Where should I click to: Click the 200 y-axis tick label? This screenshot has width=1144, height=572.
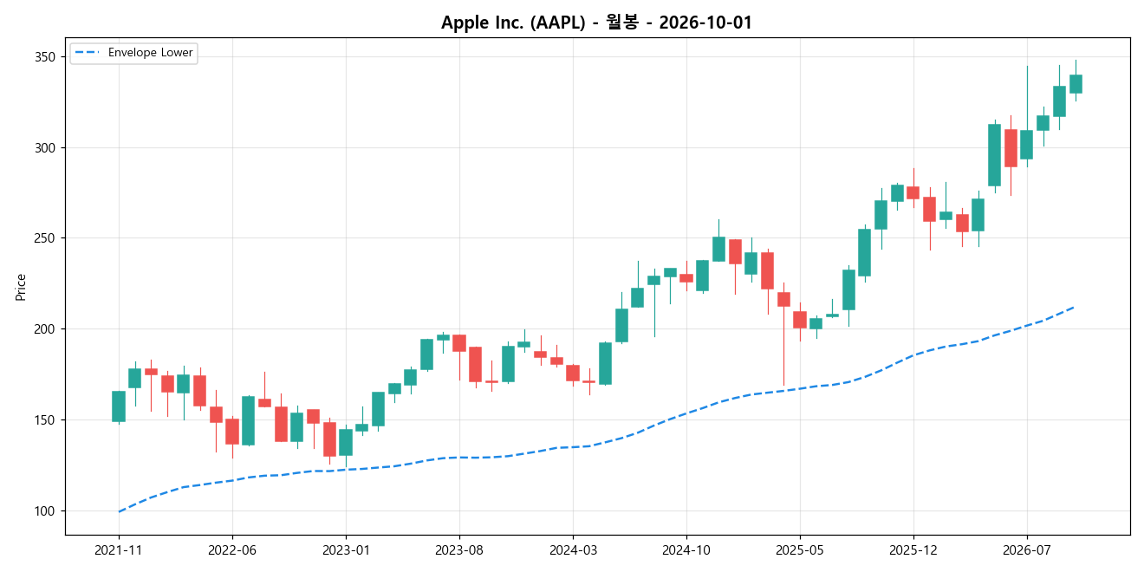46,329
